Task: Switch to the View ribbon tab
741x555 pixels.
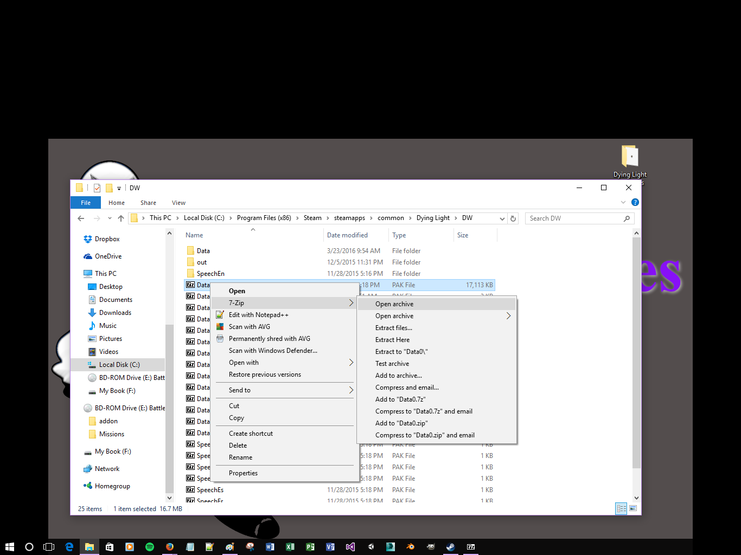Action: click(x=178, y=203)
